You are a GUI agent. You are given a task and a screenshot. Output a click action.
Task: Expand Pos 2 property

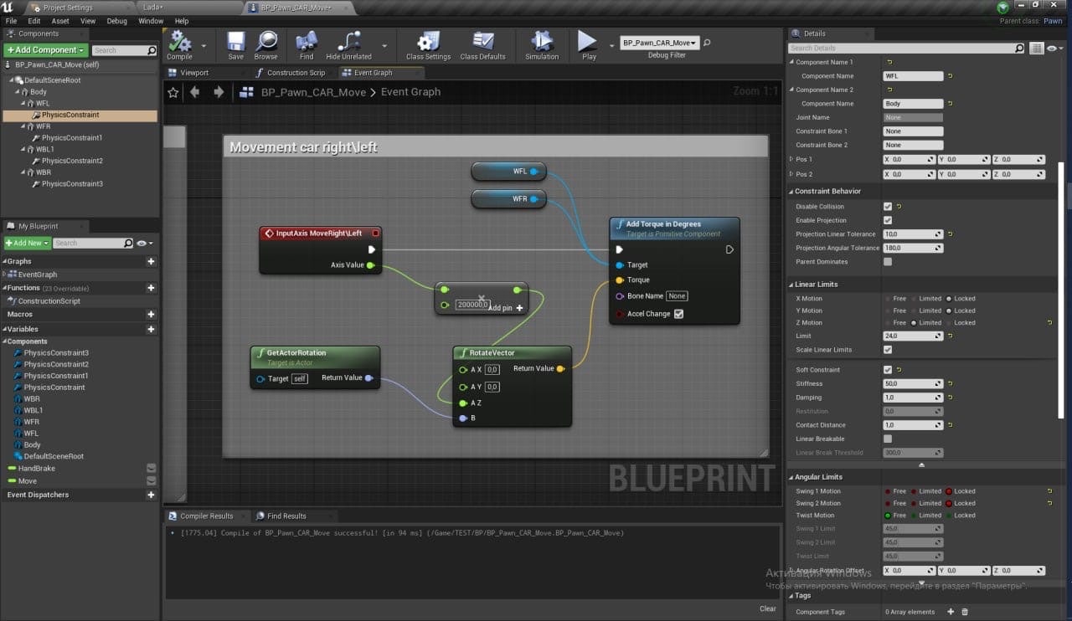coord(791,174)
